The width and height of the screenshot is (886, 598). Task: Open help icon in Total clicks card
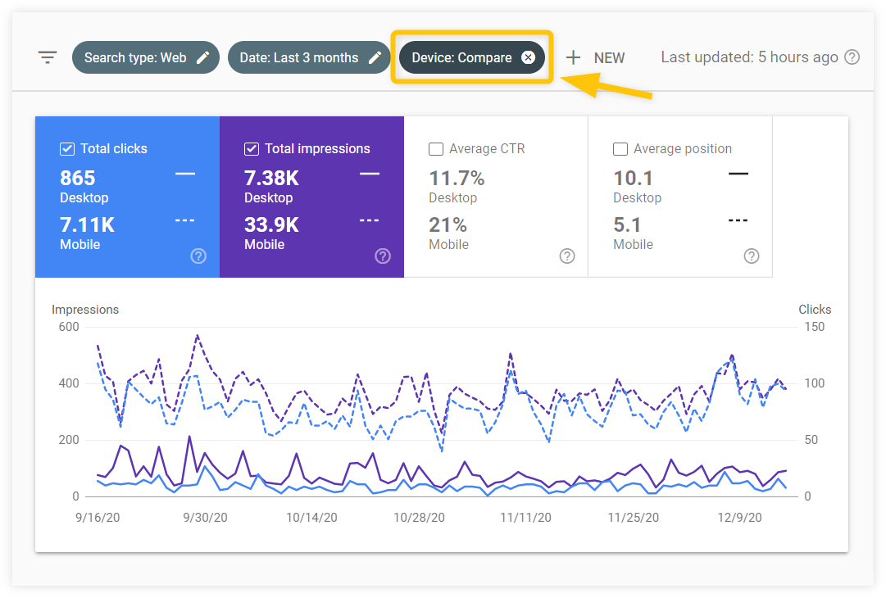[198, 256]
